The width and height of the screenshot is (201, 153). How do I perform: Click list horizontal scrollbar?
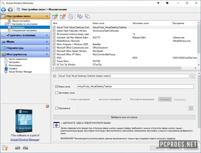pyautogui.click(x=118, y=68)
